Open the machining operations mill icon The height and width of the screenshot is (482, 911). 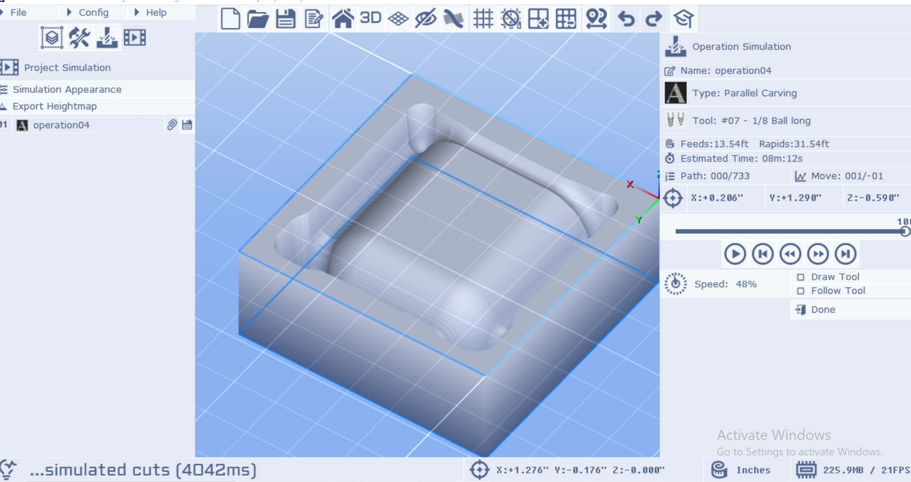tap(107, 37)
